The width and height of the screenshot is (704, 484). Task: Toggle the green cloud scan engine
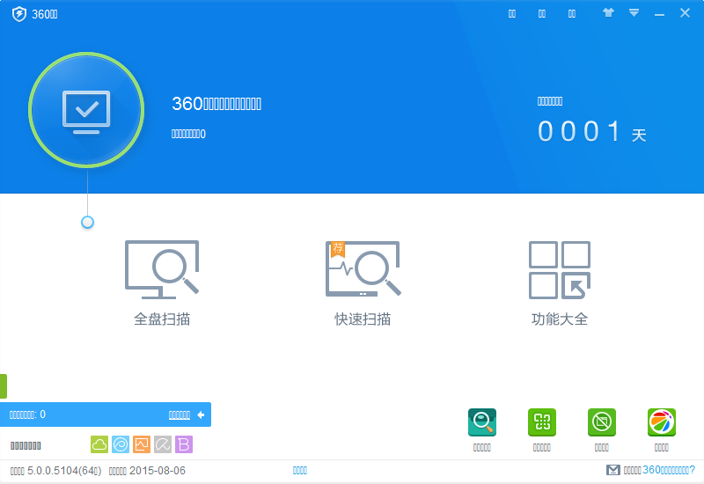click(x=99, y=444)
